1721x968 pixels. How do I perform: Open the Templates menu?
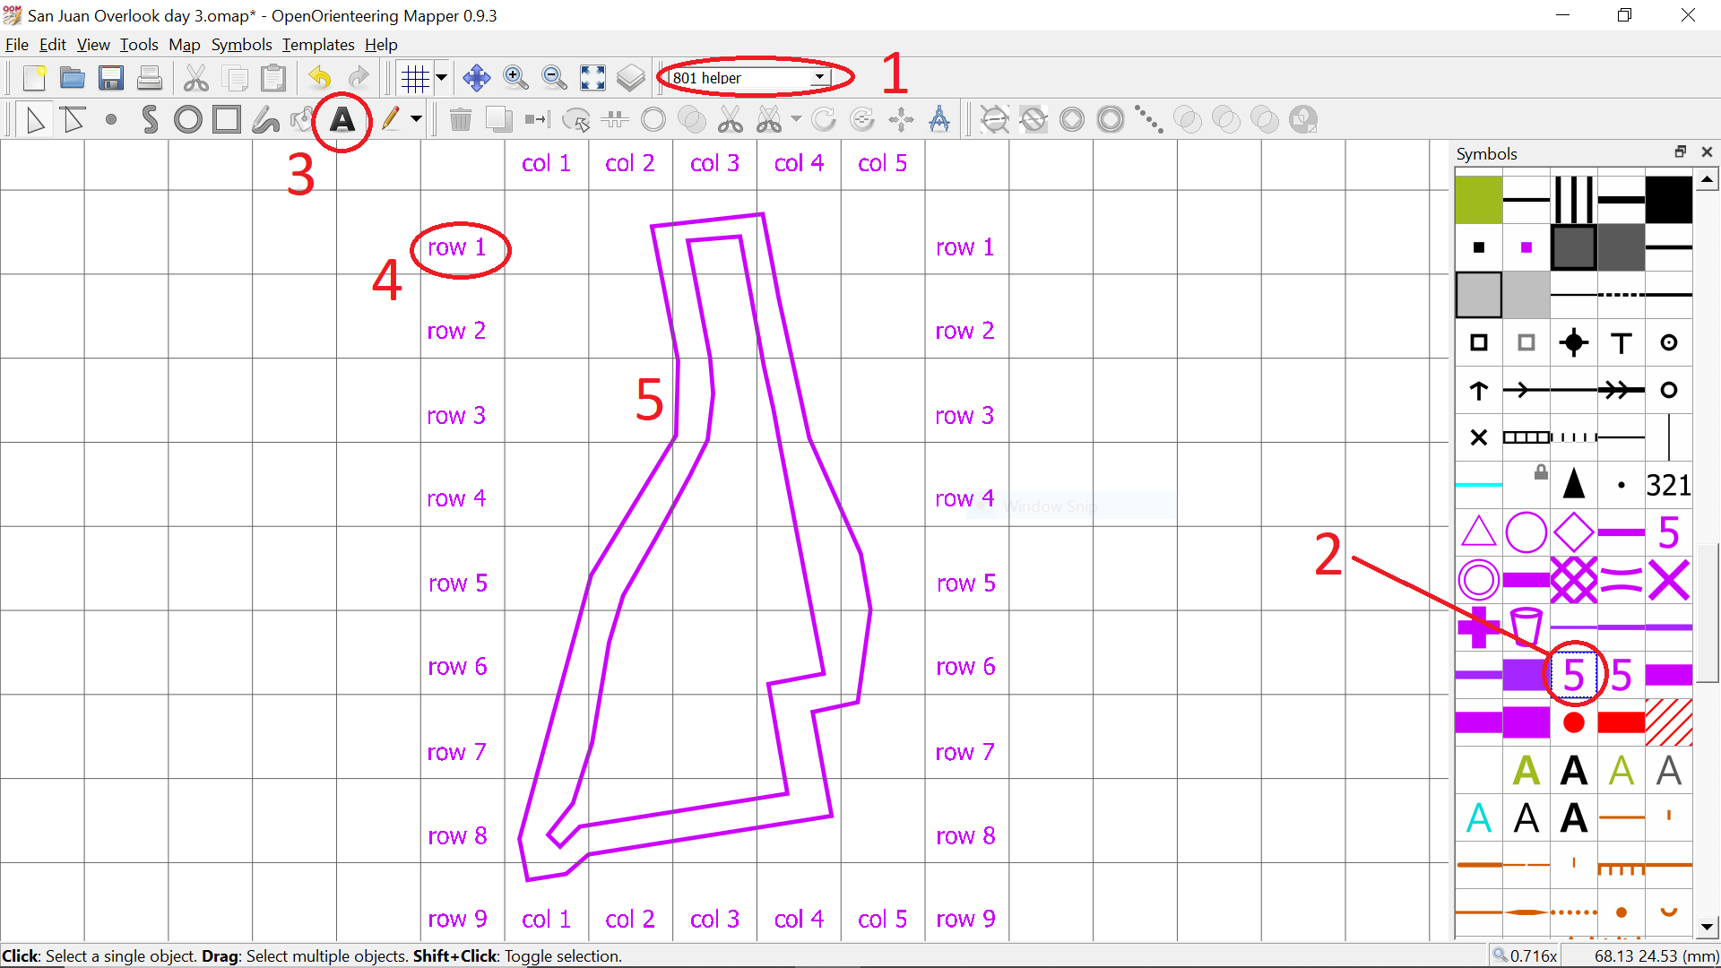click(x=317, y=44)
